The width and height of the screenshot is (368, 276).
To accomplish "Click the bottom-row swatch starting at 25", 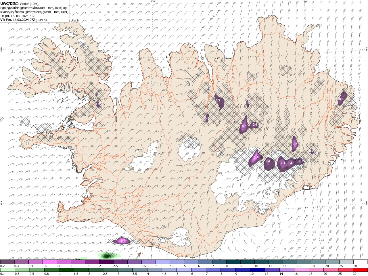I will pos(345,270).
